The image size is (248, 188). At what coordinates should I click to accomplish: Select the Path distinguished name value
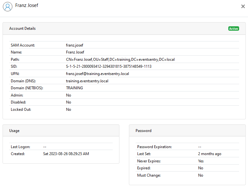pos(120,60)
